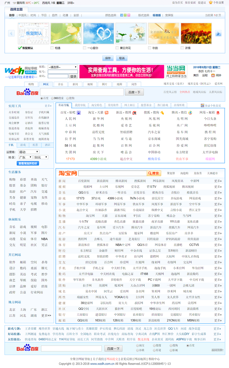Choose the blue color swatch
Viewport: 229px width, 368px height.
pyautogui.click(x=122, y=15)
